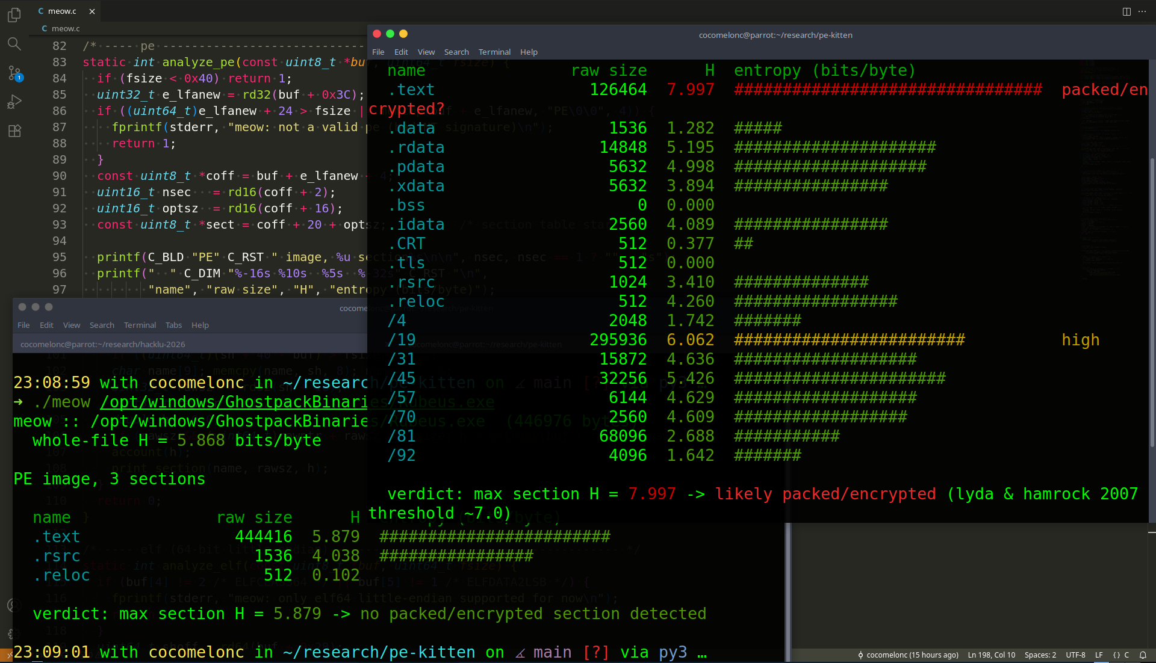The image size is (1156, 663).
Task: Click the hacklu-2026 terminal scrollbar
Action: (x=788, y=593)
